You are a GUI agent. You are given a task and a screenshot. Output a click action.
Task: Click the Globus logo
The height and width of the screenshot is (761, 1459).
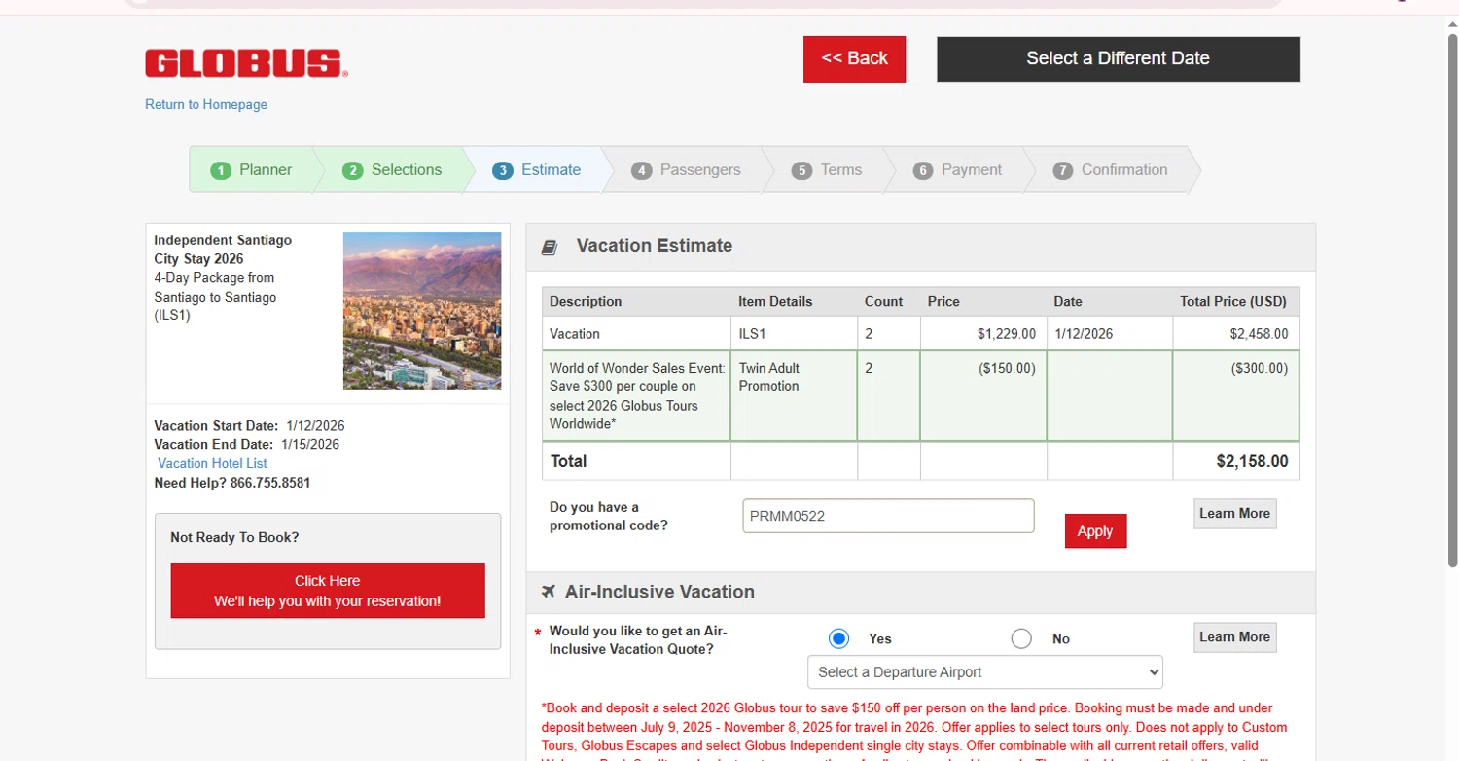[246, 63]
